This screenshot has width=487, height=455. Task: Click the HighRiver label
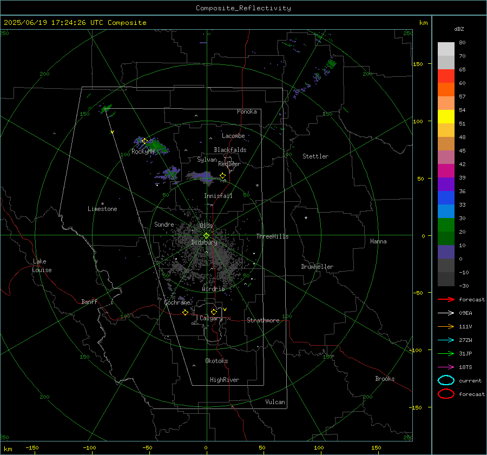coord(225,380)
